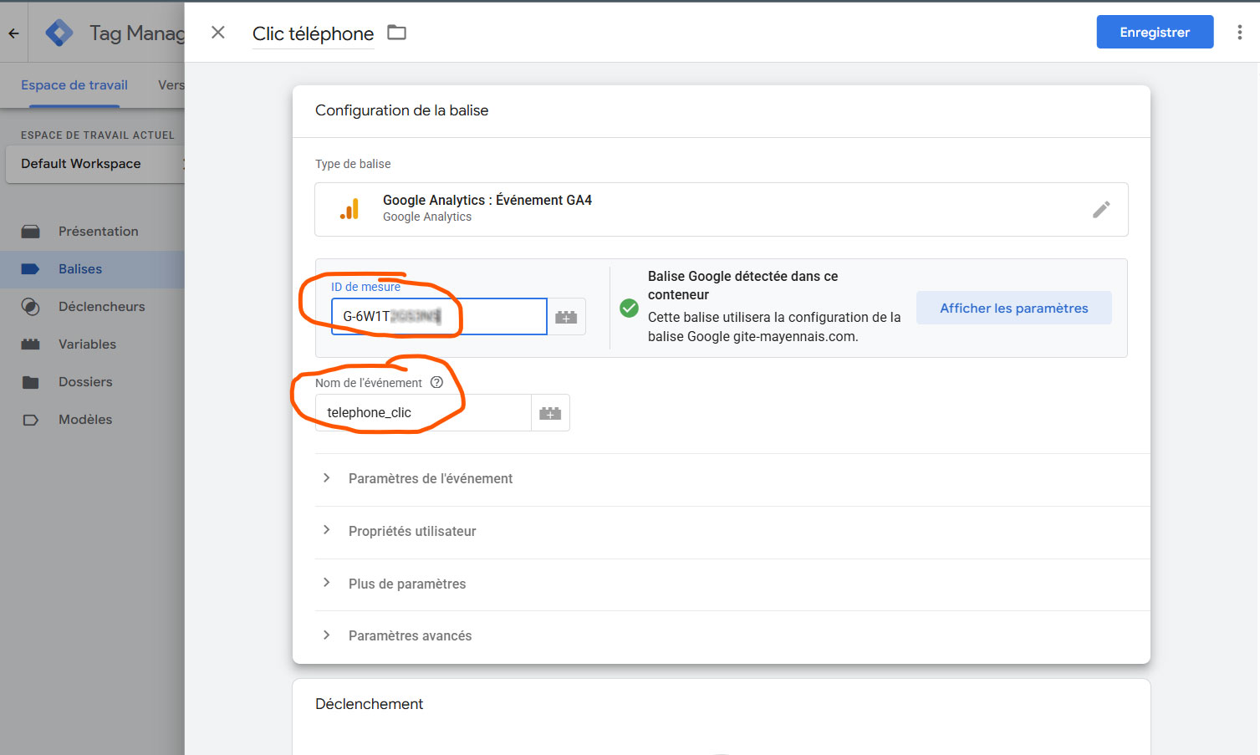Click the folder icon next to tag title
The height and width of the screenshot is (755, 1260).
(x=396, y=33)
